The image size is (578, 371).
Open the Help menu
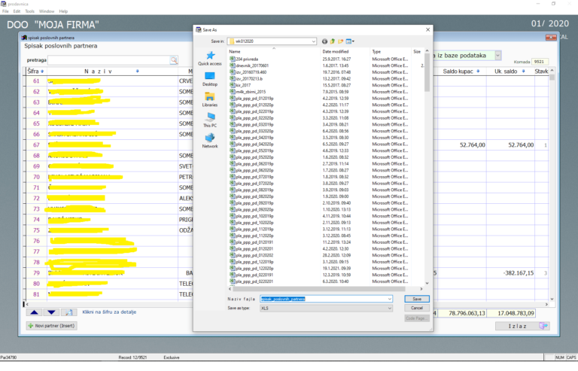[x=63, y=11]
